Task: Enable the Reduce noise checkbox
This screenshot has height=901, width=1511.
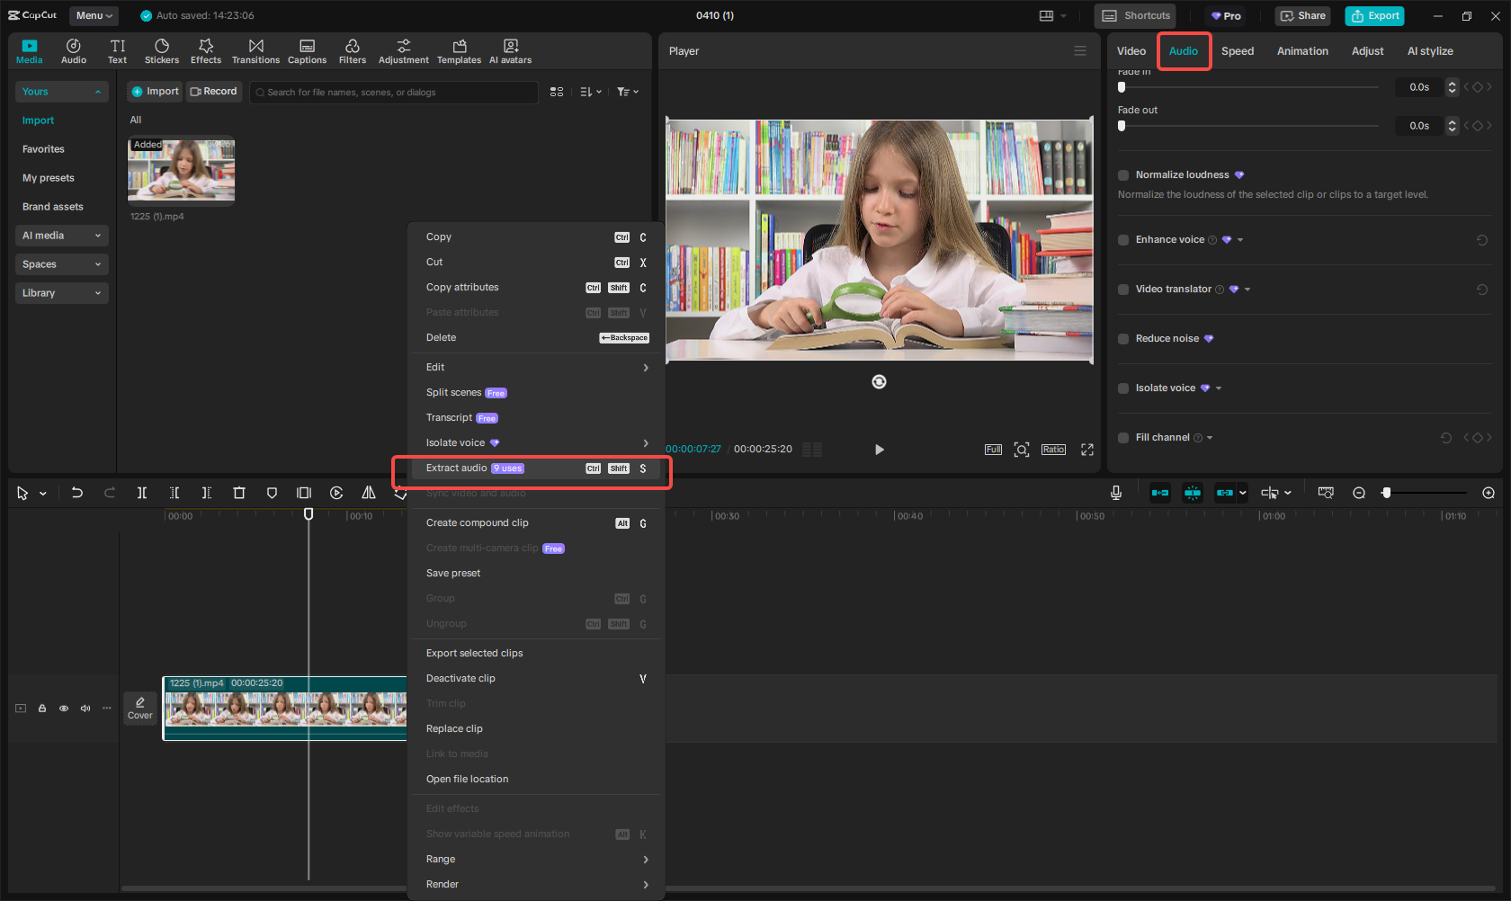Action: point(1123,339)
